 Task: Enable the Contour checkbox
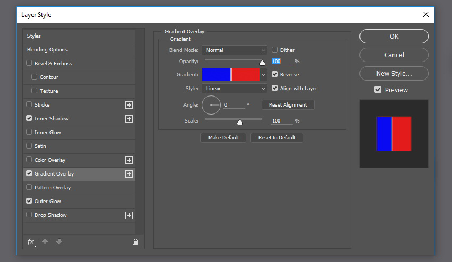(x=35, y=77)
